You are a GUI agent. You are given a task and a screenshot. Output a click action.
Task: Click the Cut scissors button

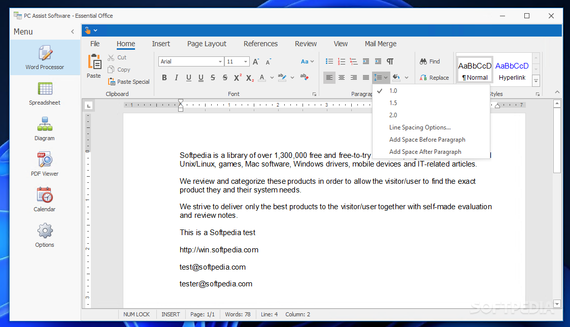(117, 57)
